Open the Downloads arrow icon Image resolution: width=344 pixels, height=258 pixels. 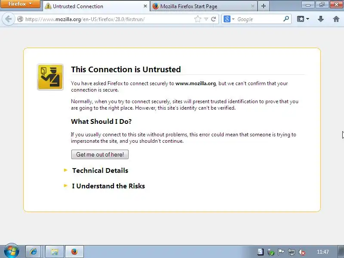(x=321, y=19)
